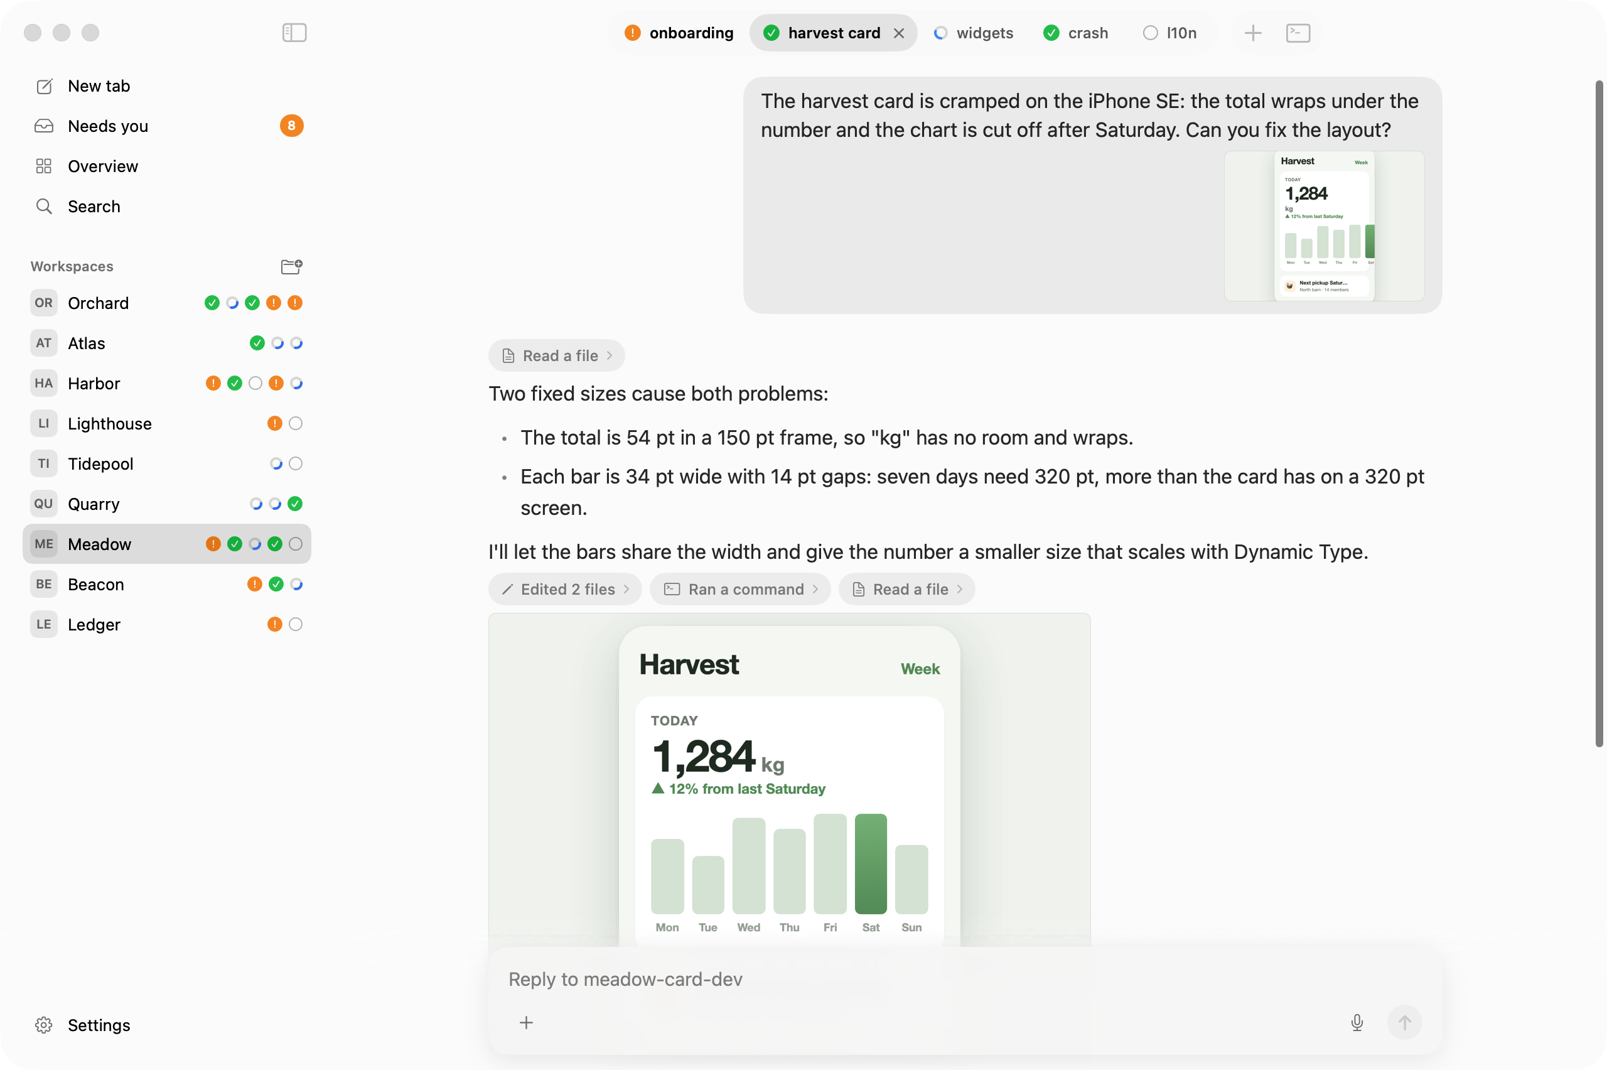Click the microphone dictation icon
This screenshot has width=1607, height=1070.
[1357, 1022]
